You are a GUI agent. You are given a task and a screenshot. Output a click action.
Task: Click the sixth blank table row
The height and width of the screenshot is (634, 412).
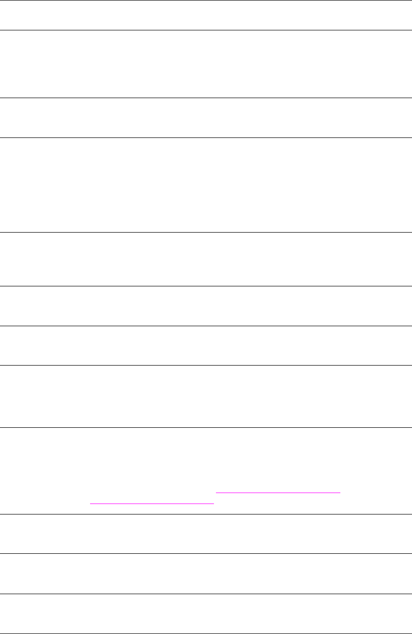pyautogui.click(x=206, y=306)
